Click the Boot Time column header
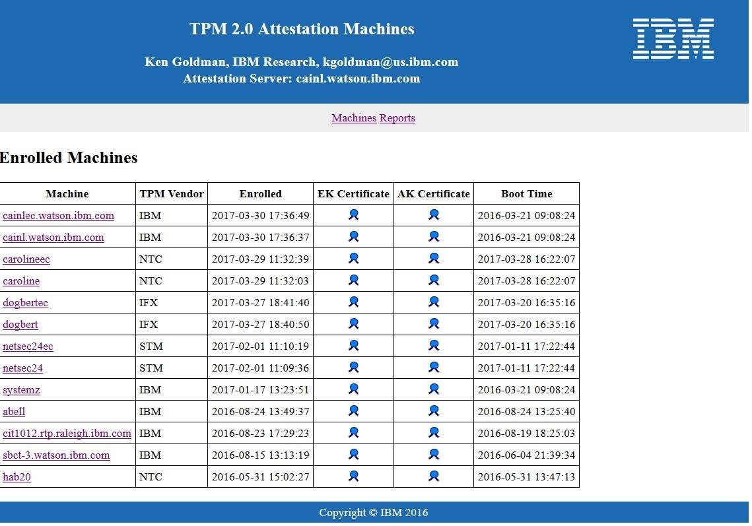 (x=526, y=193)
